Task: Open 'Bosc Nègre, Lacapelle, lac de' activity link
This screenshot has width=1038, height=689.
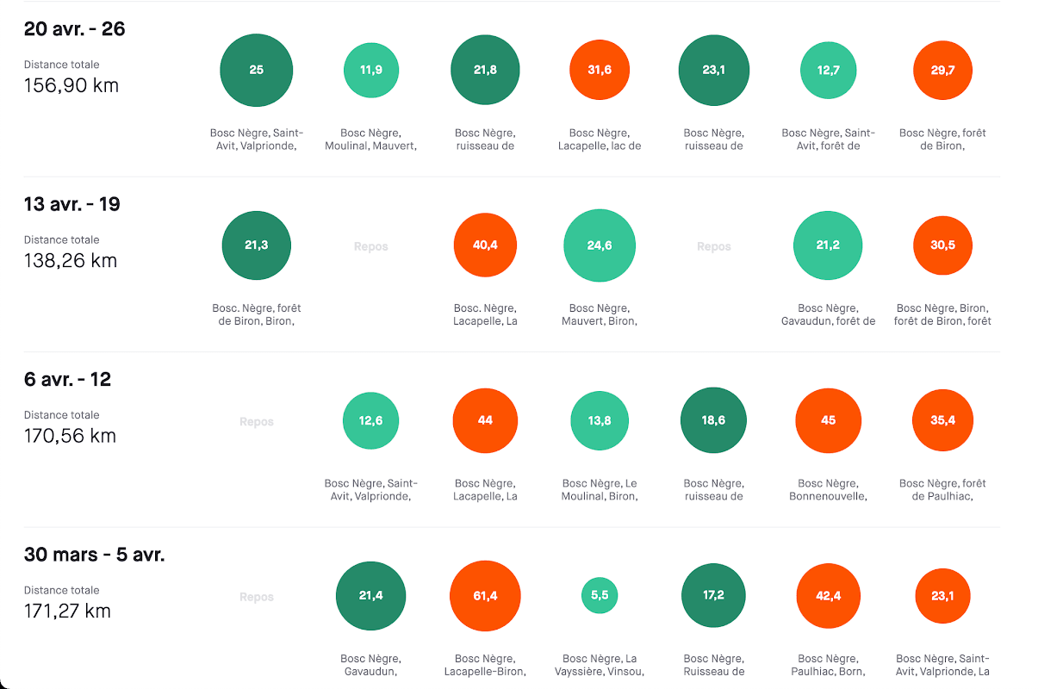Action: 600,140
